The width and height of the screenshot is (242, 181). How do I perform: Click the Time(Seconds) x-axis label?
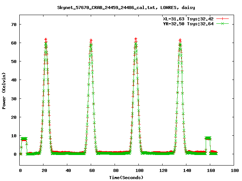126,177
